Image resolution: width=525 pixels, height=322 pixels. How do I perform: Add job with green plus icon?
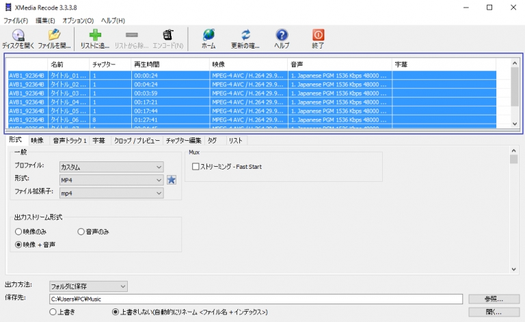(95, 35)
